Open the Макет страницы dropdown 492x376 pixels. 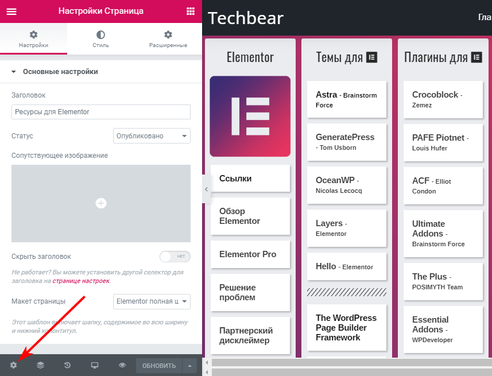[x=152, y=301]
